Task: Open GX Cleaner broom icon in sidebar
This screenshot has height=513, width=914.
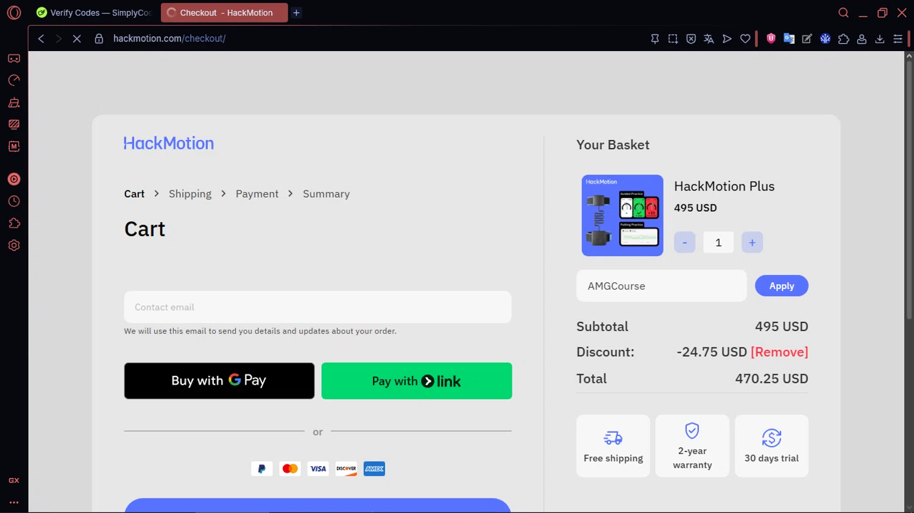Action: (14, 102)
